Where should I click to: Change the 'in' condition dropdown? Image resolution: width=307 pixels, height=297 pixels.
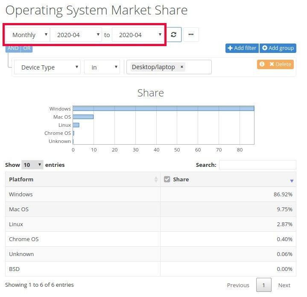[x=102, y=67]
